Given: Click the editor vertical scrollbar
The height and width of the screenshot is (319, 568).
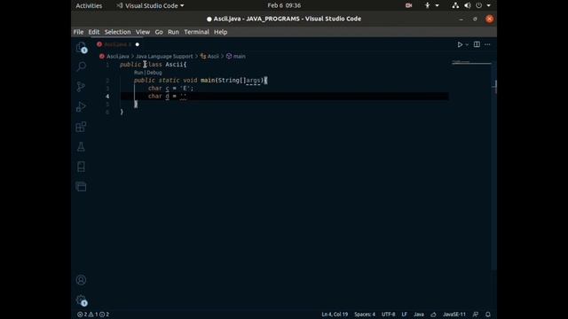Looking at the screenshot, I should pos(494,167).
